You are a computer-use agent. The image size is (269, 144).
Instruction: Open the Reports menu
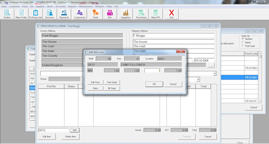click(72, 6)
